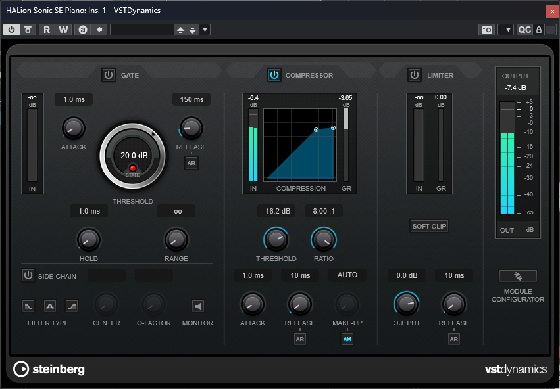Turn off the Compressor module power button
Screen dimensions: 560x389
point(274,75)
